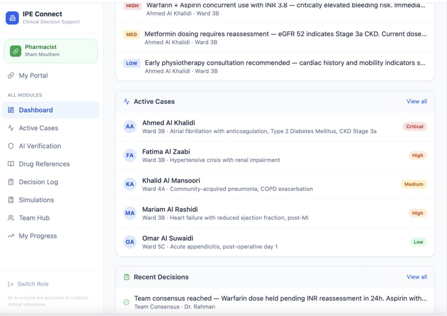Click the MED tag on the Metformin alert

tap(131, 34)
